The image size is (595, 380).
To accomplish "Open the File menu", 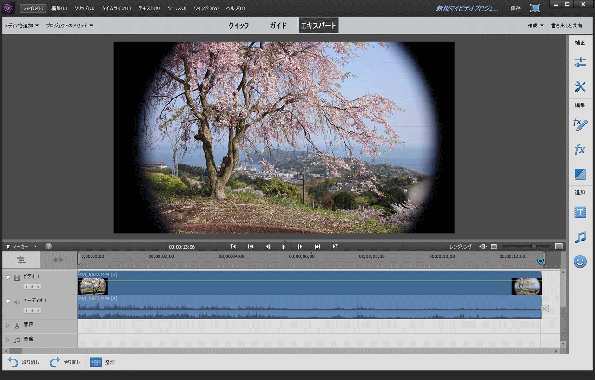I will pos(33,8).
